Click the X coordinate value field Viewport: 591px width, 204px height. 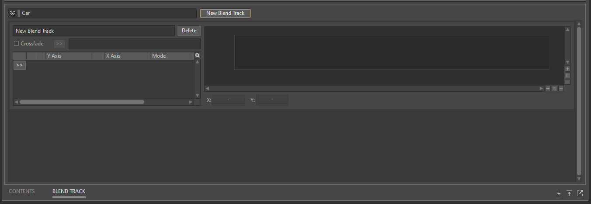(x=229, y=100)
